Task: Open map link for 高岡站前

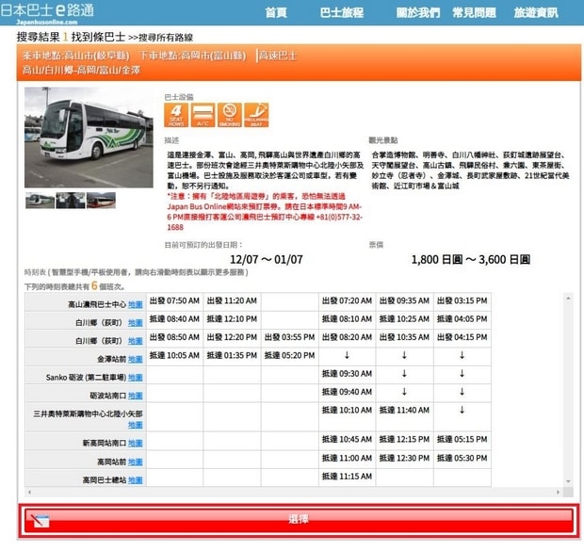Action: coord(136,462)
